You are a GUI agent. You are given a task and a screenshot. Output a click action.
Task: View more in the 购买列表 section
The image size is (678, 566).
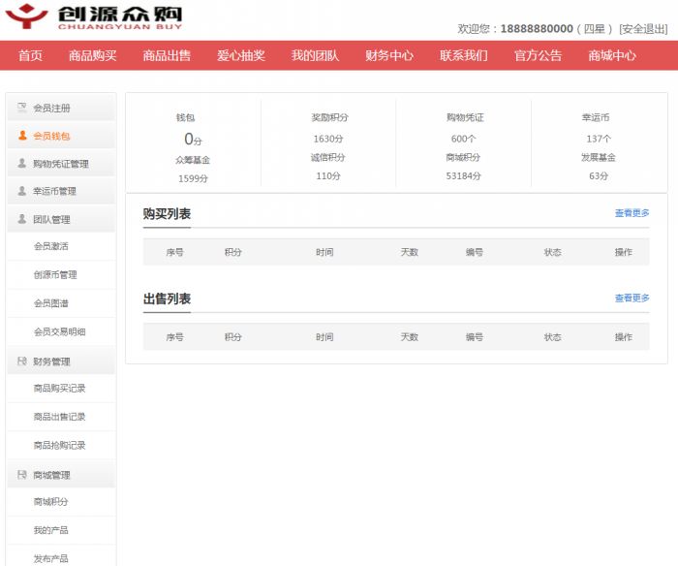pos(632,213)
